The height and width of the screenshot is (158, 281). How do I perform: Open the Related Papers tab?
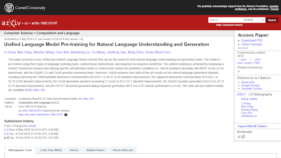(96, 150)
